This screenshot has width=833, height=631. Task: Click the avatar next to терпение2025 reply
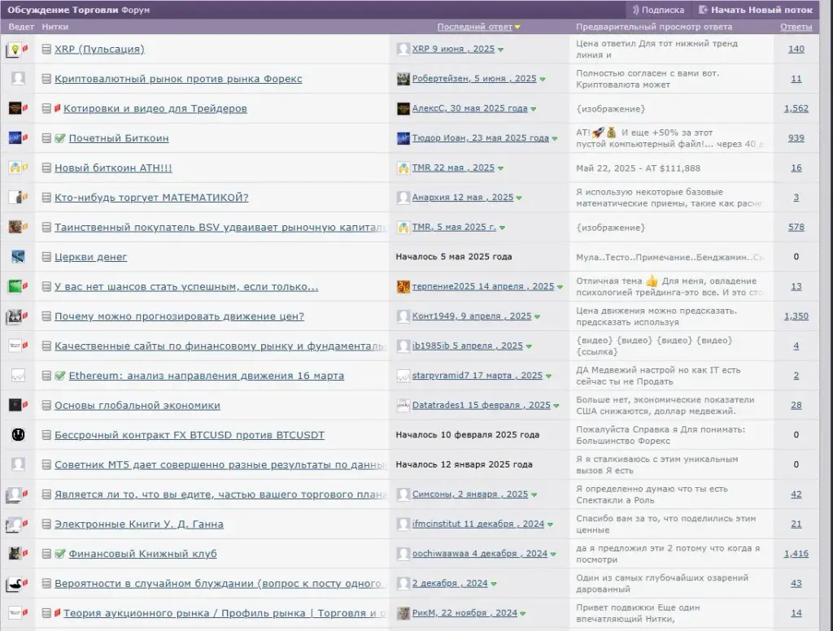403,287
